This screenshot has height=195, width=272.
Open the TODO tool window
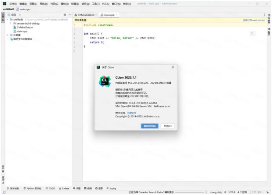[50, 188]
